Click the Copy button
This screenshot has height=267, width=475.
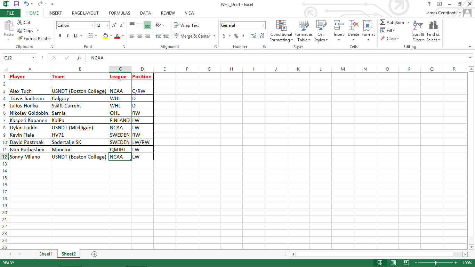tap(25, 31)
